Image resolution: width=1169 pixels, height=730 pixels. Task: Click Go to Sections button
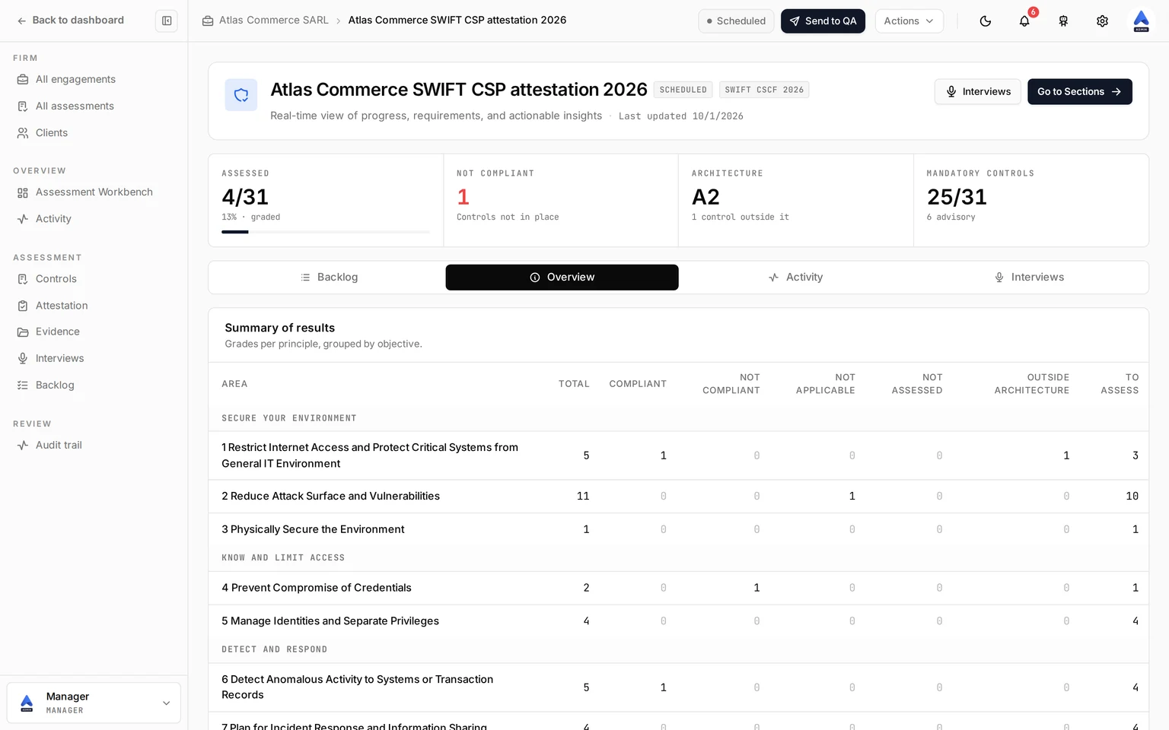(x=1079, y=92)
